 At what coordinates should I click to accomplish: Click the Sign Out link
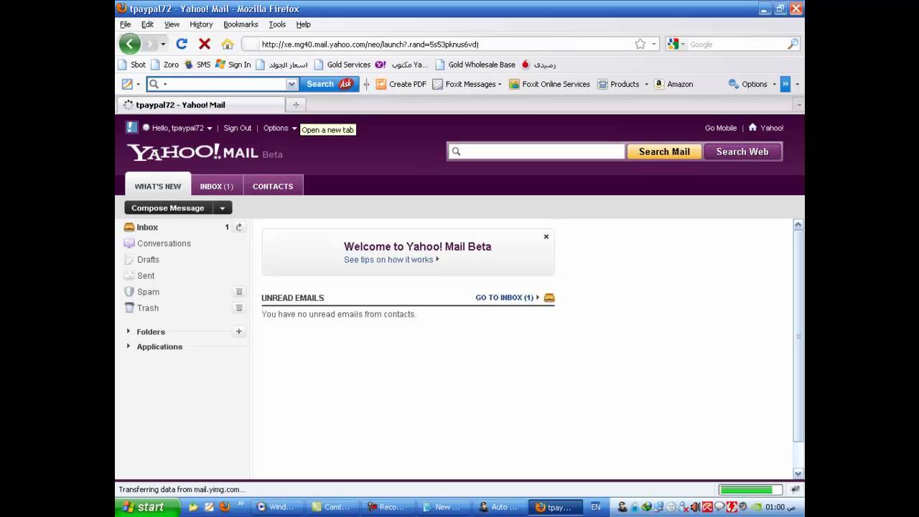[x=238, y=128]
